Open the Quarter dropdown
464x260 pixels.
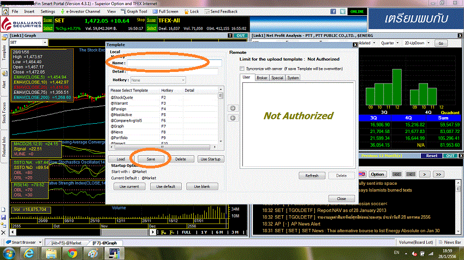pos(390,43)
